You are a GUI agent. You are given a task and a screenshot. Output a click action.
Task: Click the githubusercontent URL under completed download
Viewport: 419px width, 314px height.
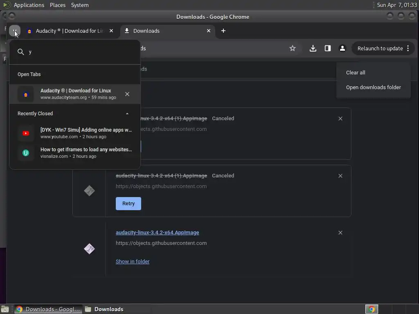click(x=161, y=243)
